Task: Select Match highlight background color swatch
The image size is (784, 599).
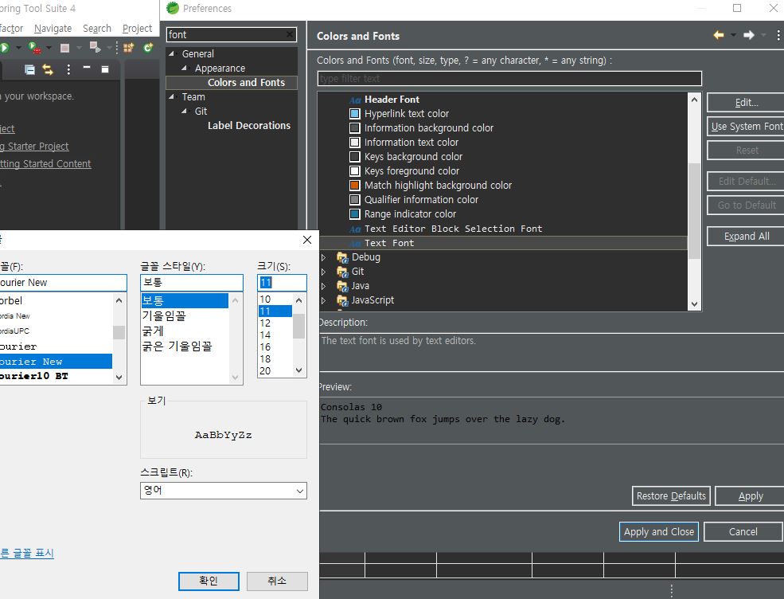Action: (355, 186)
